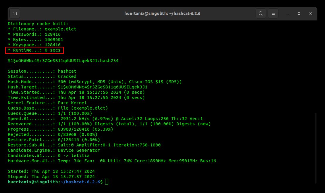Click the 'Filename..: example.dict' line

coord(42,29)
